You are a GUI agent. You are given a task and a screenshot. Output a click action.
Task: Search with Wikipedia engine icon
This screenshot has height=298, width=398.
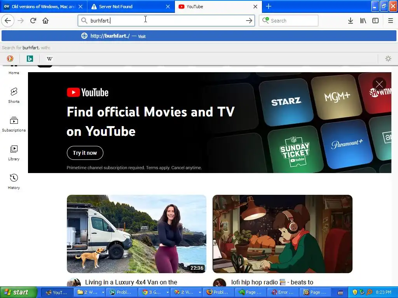tap(49, 59)
